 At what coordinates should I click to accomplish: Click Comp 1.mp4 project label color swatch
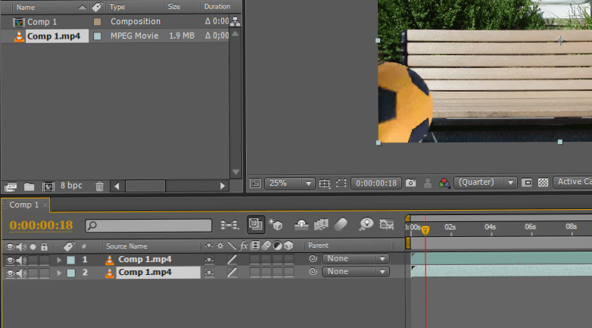[x=98, y=36]
